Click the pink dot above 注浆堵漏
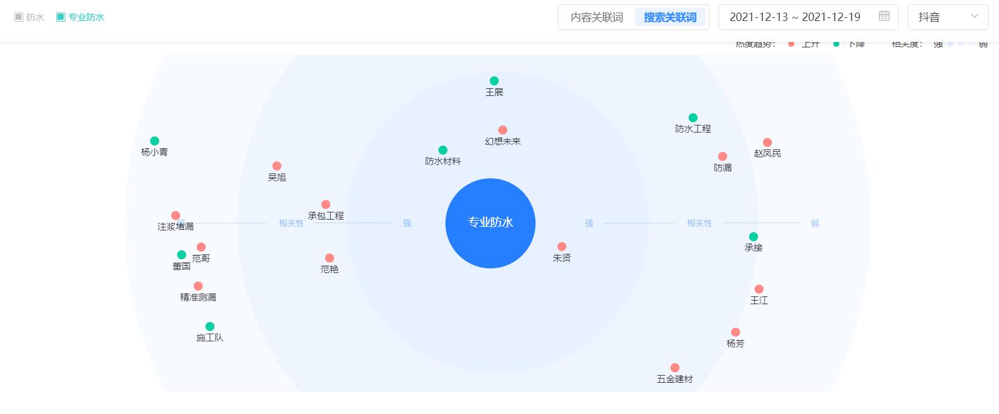Viewport: 999px width, 414px height. pyautogui.click(x=175, y=215)
